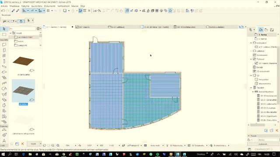Viewport: 280px width, 157px height.
Task: Open the zoom percentage dropdown
Action: click(75, 145)
